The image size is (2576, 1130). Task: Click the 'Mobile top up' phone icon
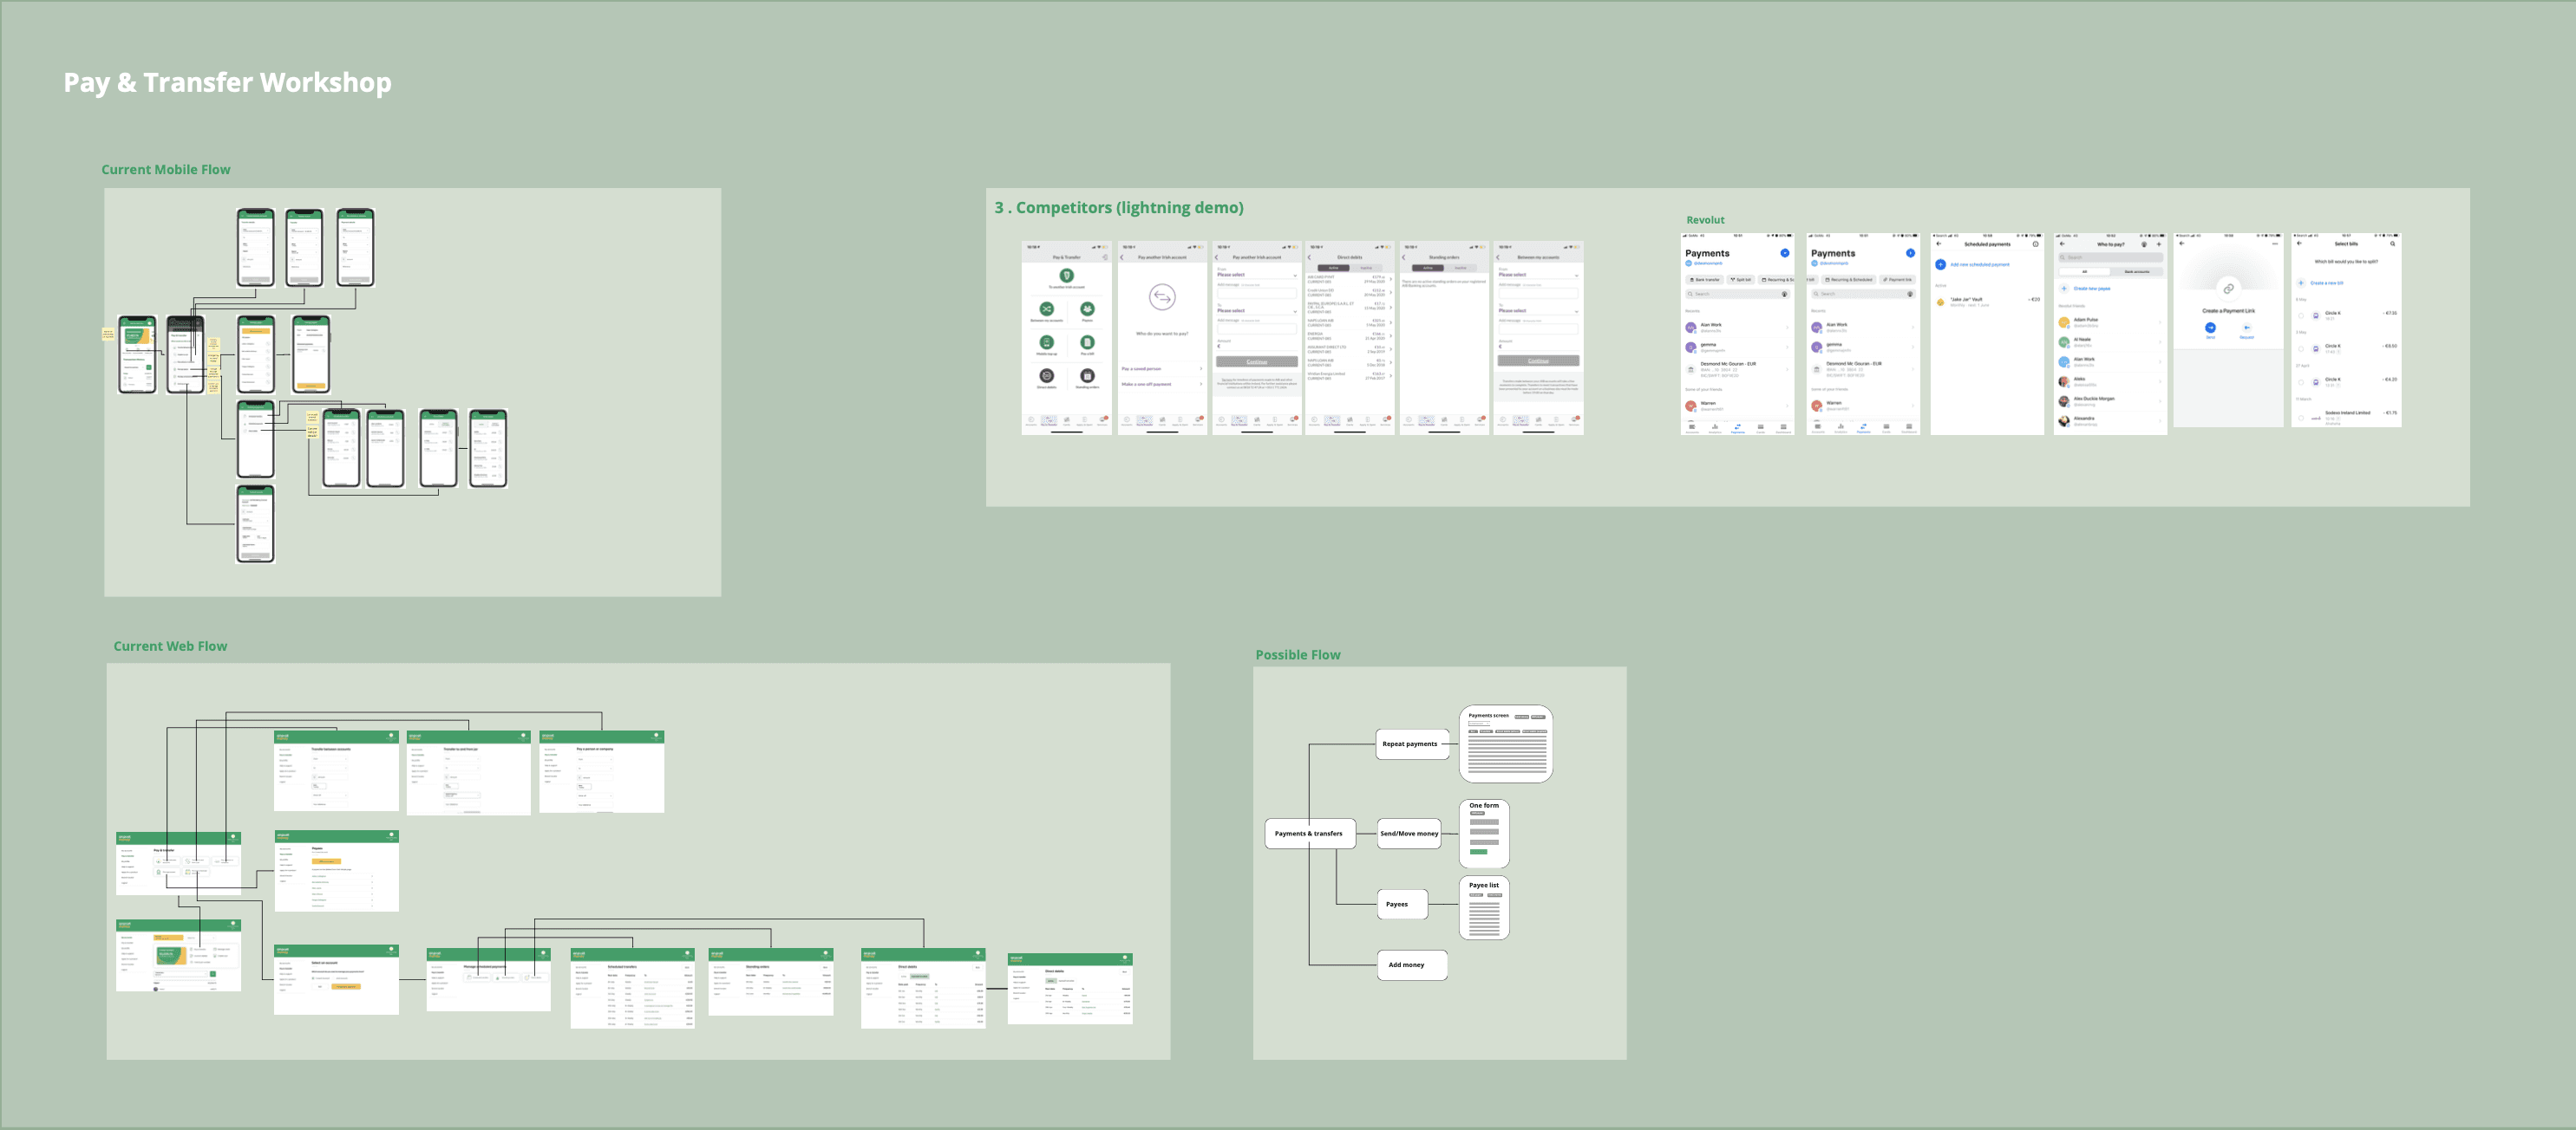(x=1046, y=341)
